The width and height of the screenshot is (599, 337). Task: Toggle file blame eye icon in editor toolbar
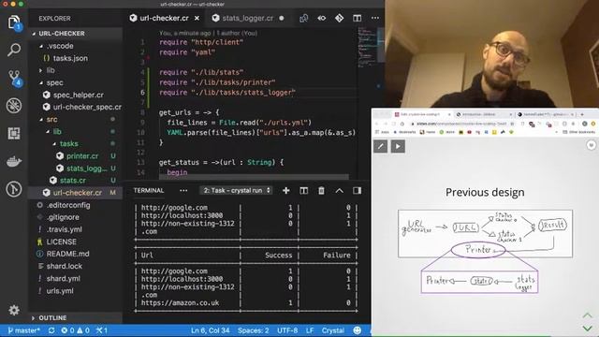pos(322,18)
